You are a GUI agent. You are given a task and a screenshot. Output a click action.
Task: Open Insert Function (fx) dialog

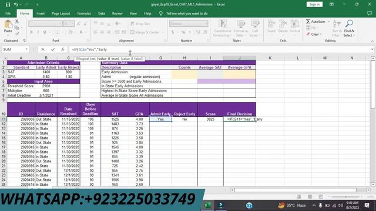tap(63, 49)
